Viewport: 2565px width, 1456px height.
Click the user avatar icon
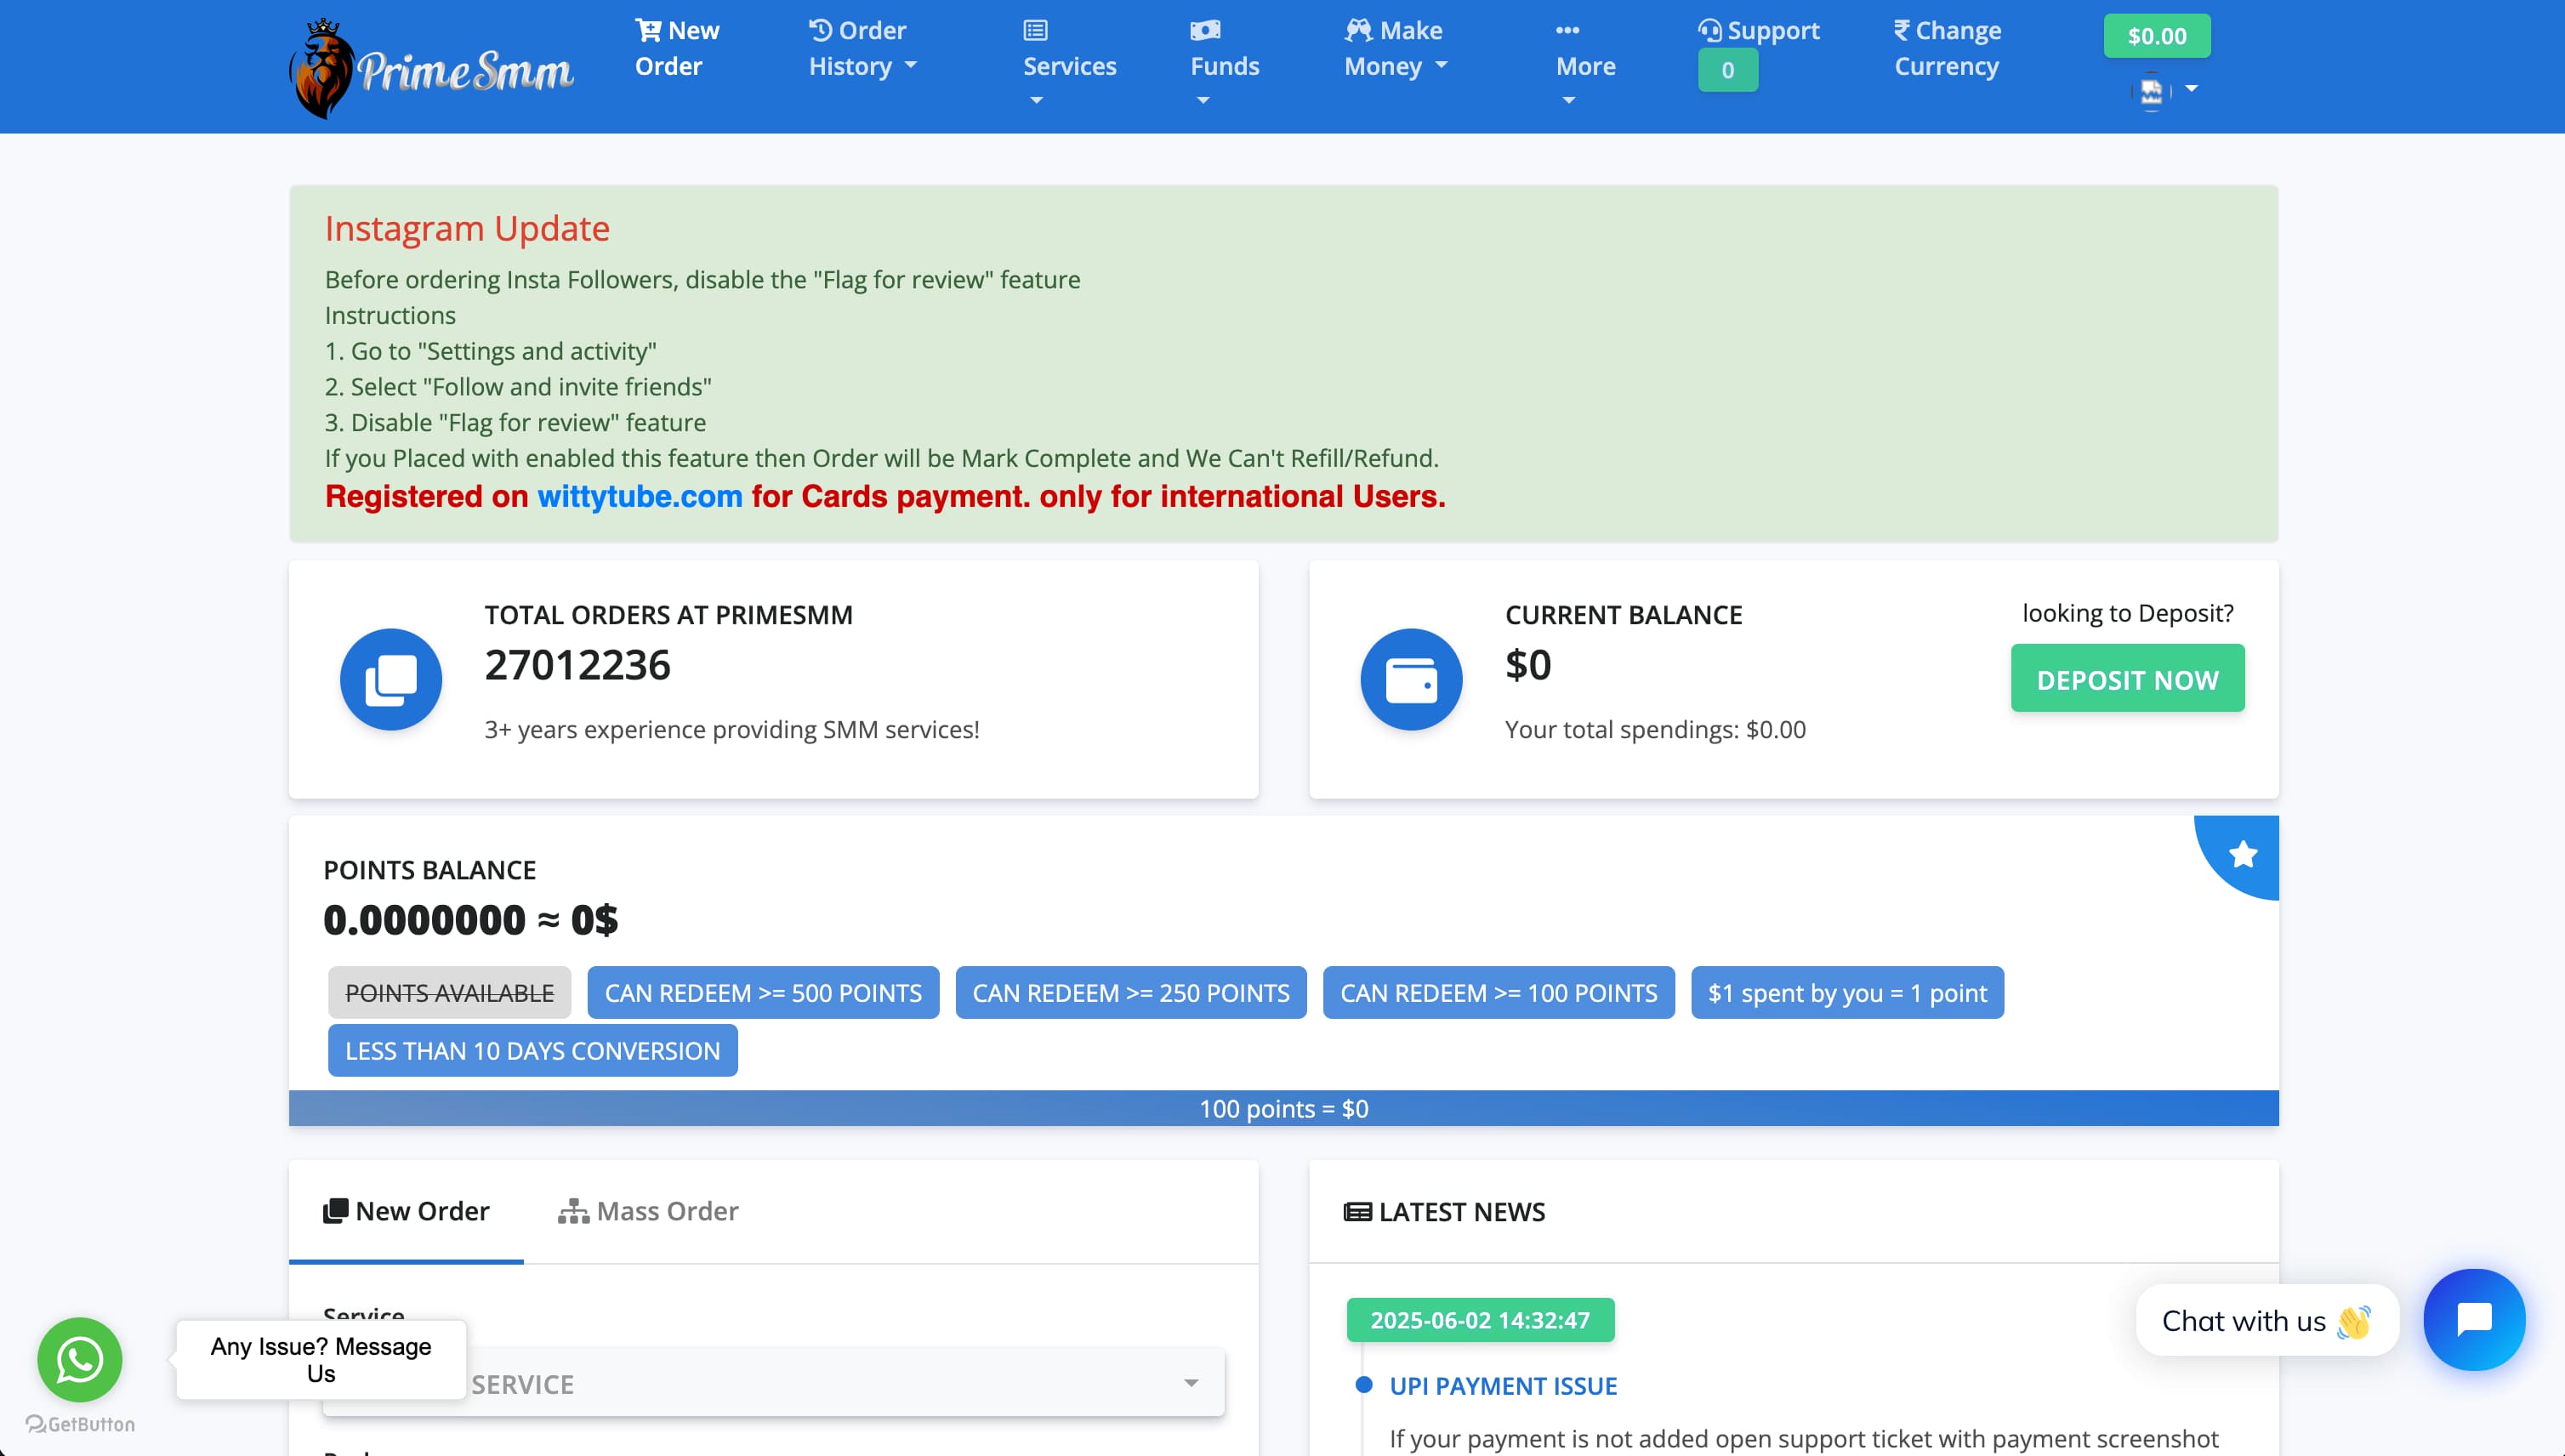2152,91
